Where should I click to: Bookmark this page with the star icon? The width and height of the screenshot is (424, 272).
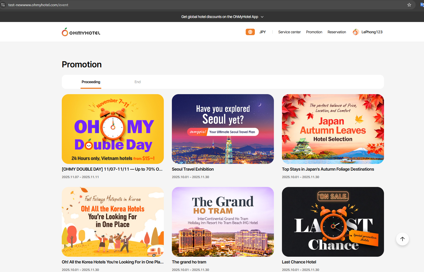click(409, 5)
